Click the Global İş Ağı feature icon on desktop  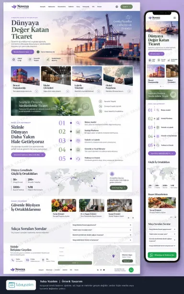pyautogui.click(x=14, y=59)
